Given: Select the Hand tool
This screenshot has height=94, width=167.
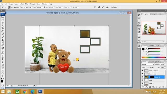Looking at the screenshot, I should (x=3, y=73).
